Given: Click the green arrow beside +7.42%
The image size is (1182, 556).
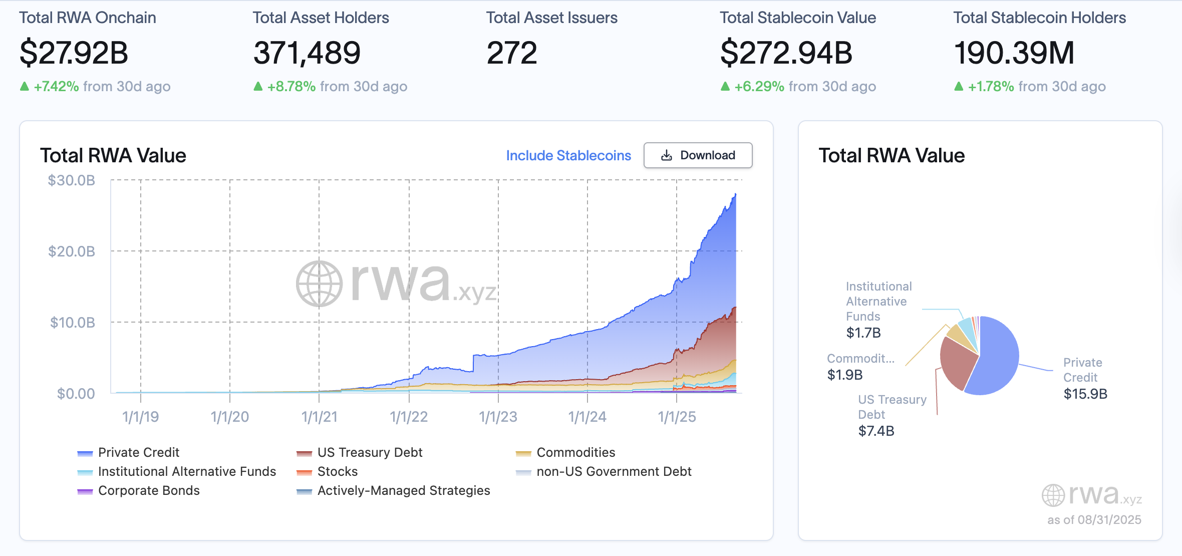Looking at the screenshot, I should click(24, 86).
